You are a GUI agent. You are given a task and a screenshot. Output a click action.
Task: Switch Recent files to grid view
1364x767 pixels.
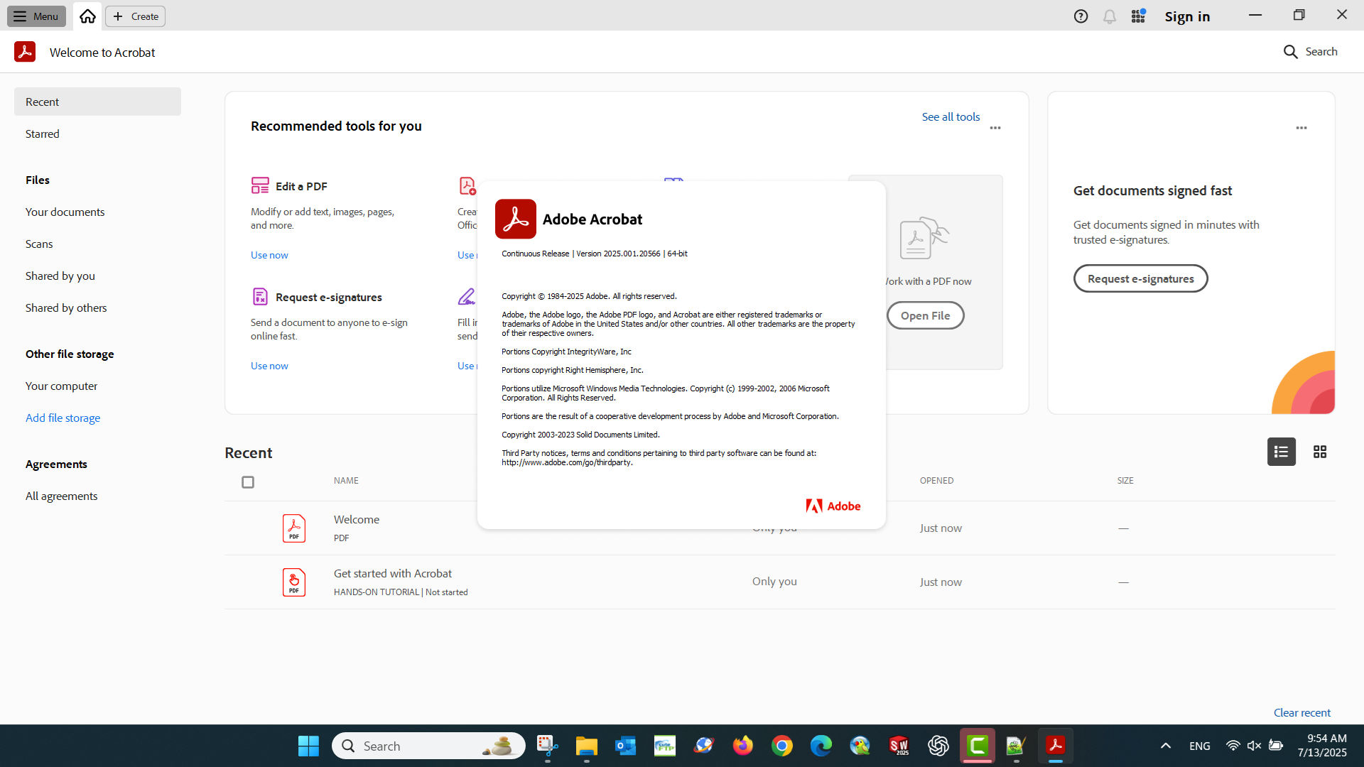coord(1320,452)
